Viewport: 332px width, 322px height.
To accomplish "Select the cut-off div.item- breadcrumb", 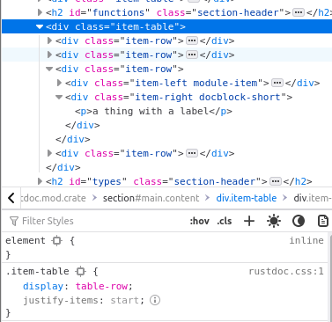I will (x=313, y=198).
